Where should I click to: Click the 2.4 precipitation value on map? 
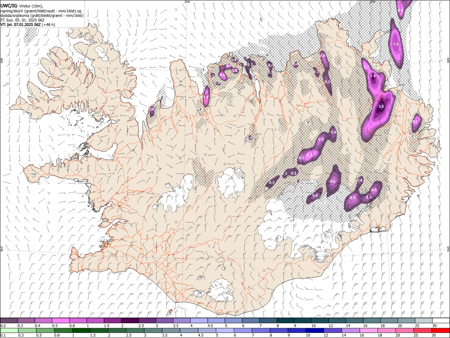coord(373,76)
